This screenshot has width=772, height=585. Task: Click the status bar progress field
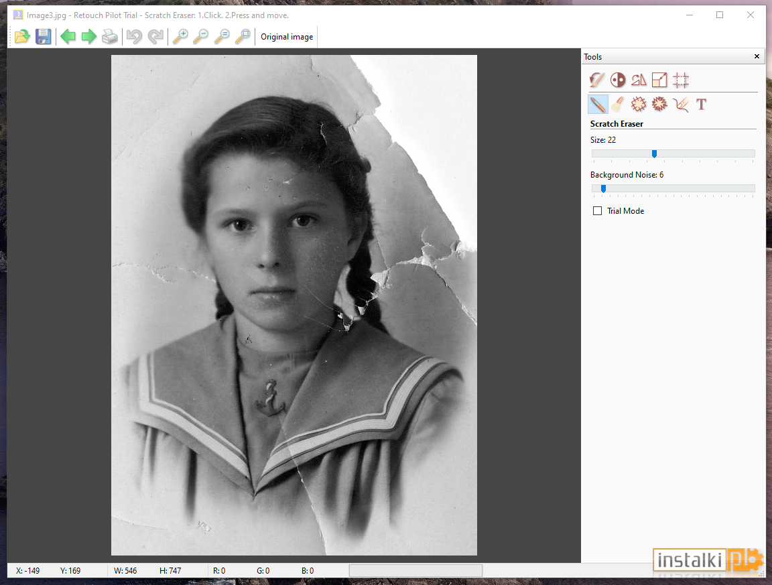tap(415, 570)
